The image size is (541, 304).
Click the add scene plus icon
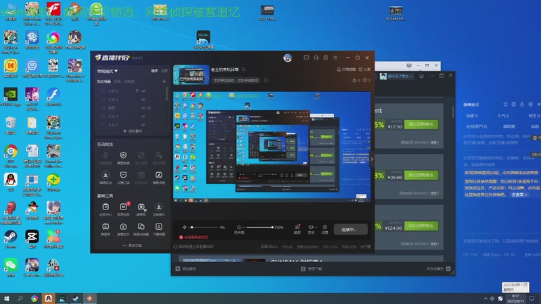pos(164,82)
